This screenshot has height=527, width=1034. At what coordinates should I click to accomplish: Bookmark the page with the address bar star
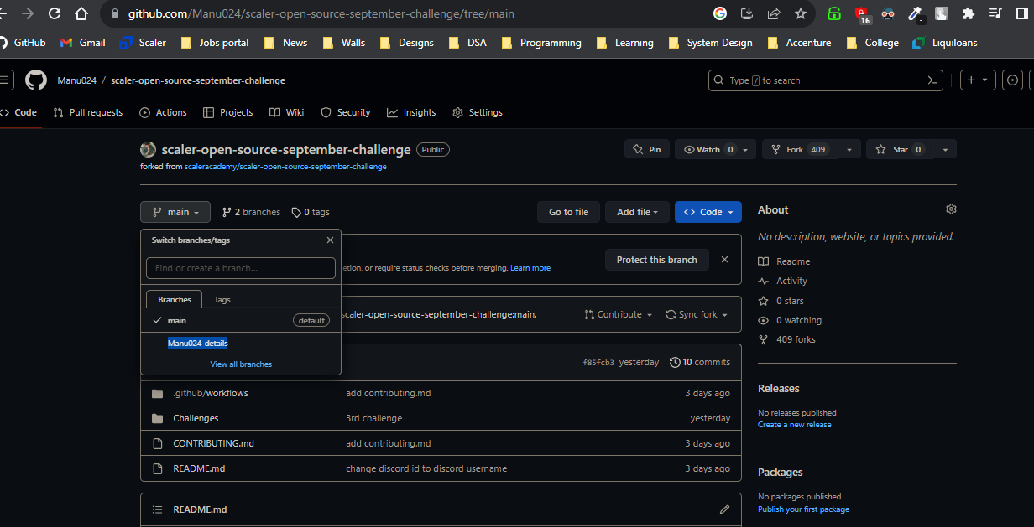pos(800,13)
